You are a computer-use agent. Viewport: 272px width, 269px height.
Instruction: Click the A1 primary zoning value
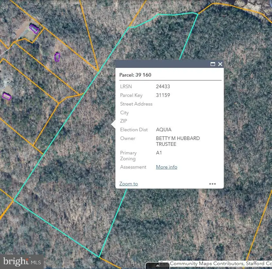(x=159, y=153)
